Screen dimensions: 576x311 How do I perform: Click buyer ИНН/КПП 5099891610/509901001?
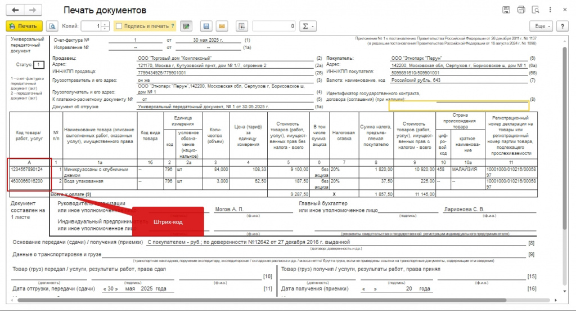click(415, 73)
